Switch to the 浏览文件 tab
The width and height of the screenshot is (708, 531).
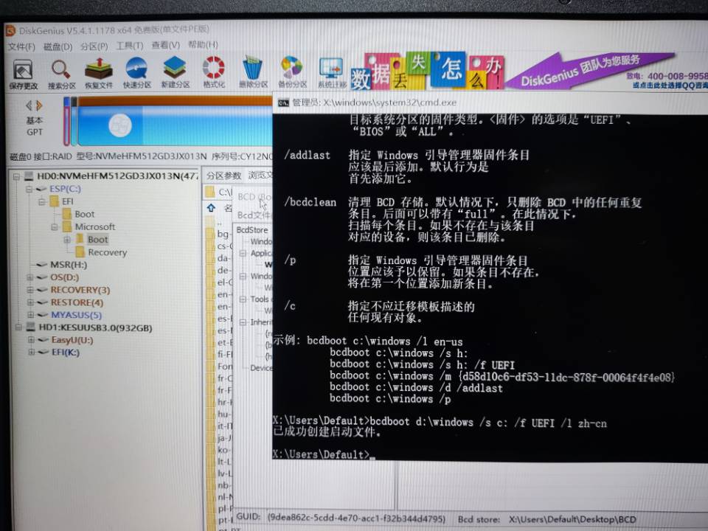260,176
